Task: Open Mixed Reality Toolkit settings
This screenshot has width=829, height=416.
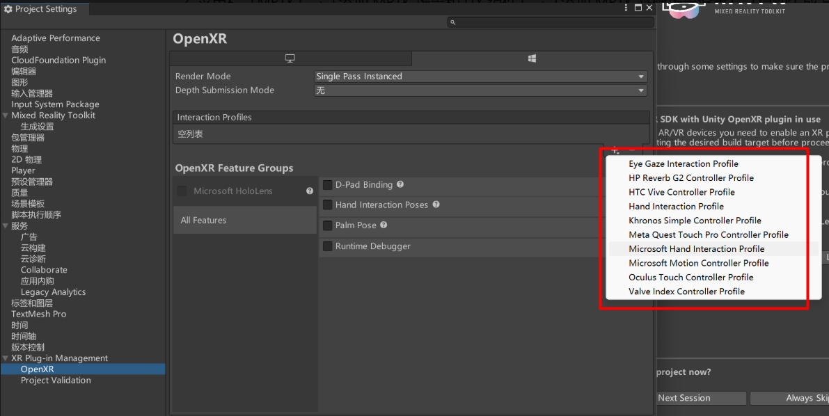Action: pyautogui.click(x=53, y=115)
